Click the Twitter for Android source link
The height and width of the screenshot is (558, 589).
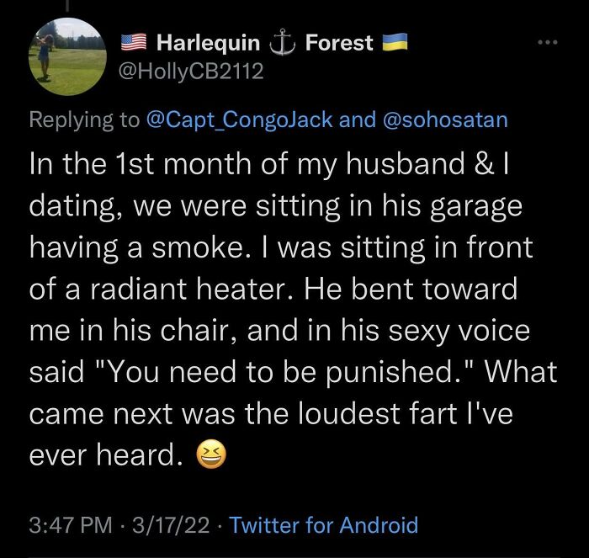pos(323,526)
